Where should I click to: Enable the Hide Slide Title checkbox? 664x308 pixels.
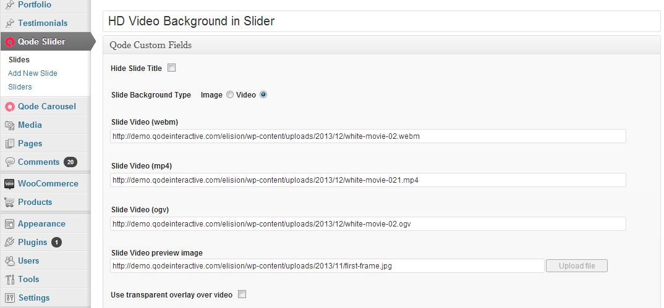coord(171,68)
